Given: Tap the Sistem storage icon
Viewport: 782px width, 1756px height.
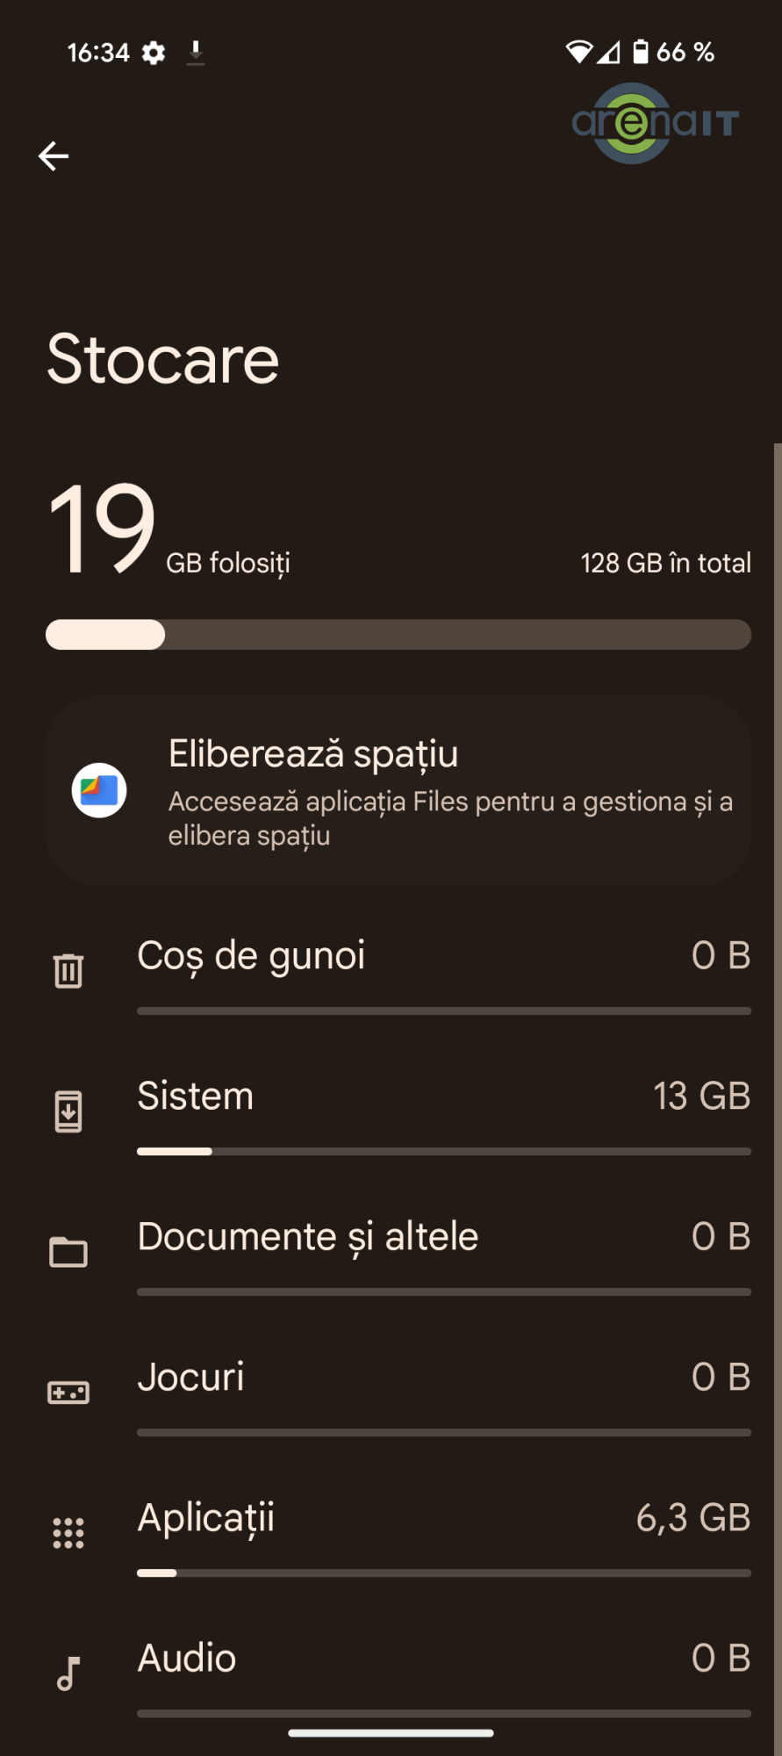Looking at the screenshot, I should point(68,1112).
